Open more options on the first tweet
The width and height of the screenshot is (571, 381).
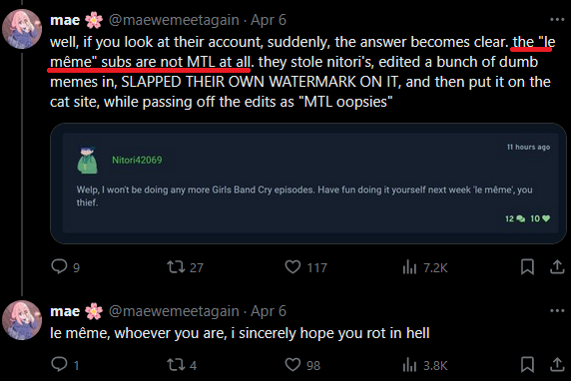[557, 20]
